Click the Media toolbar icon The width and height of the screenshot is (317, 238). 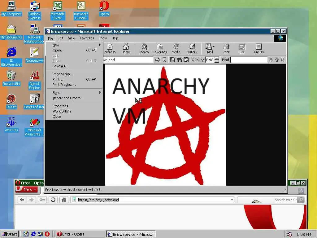[176, 49]
